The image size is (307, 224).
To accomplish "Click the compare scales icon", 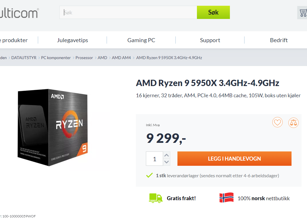I will pos(294,122).
